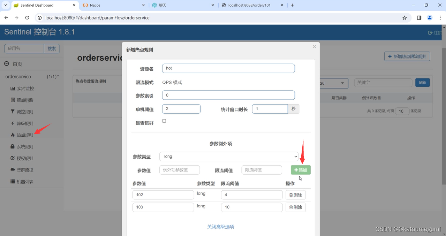
Task: Edit the 资源名 field containing hot
Action: [228, 68]
